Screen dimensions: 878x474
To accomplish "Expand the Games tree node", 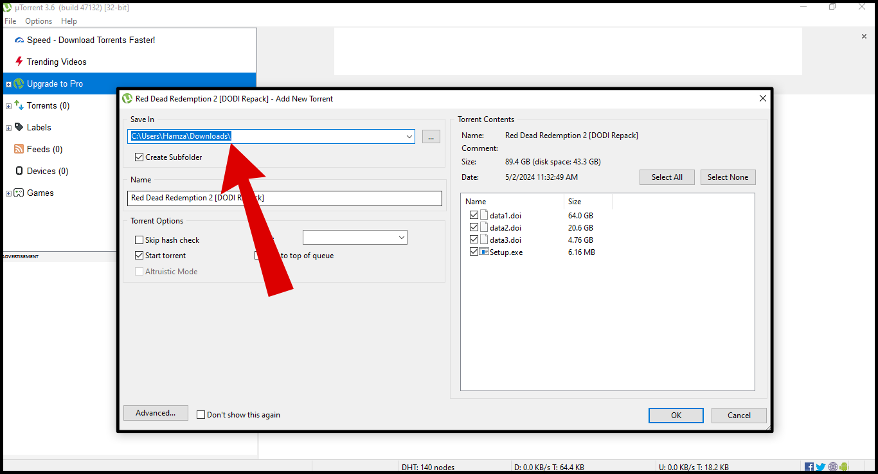I will (x=8, y=193).
